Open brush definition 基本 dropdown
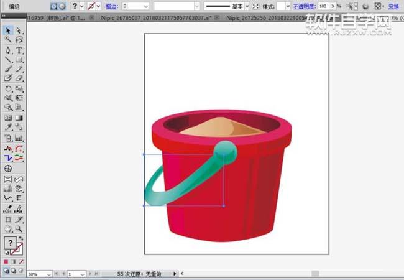The height and width of the screenshot is (280, 404). (247, 6)
